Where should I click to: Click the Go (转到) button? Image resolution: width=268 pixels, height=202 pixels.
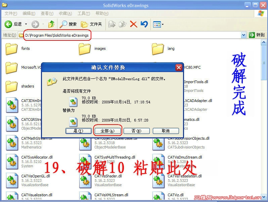coord(257,35)
